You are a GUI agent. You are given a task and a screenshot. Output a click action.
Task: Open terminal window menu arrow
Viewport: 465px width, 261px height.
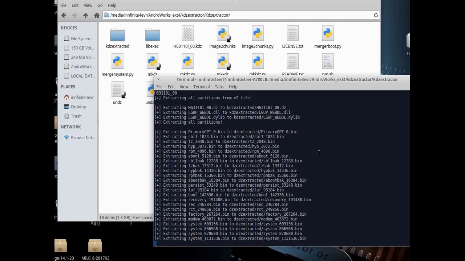[x=158, y=79]
